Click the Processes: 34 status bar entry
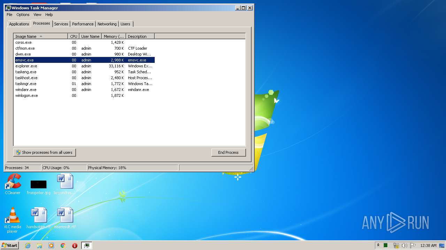Image resolution: width=446 pixels, height=250 pixels. (x=23, y=168)
